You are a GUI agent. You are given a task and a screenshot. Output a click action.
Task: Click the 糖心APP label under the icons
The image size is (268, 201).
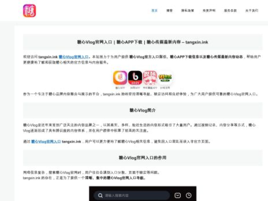point(120,88)
